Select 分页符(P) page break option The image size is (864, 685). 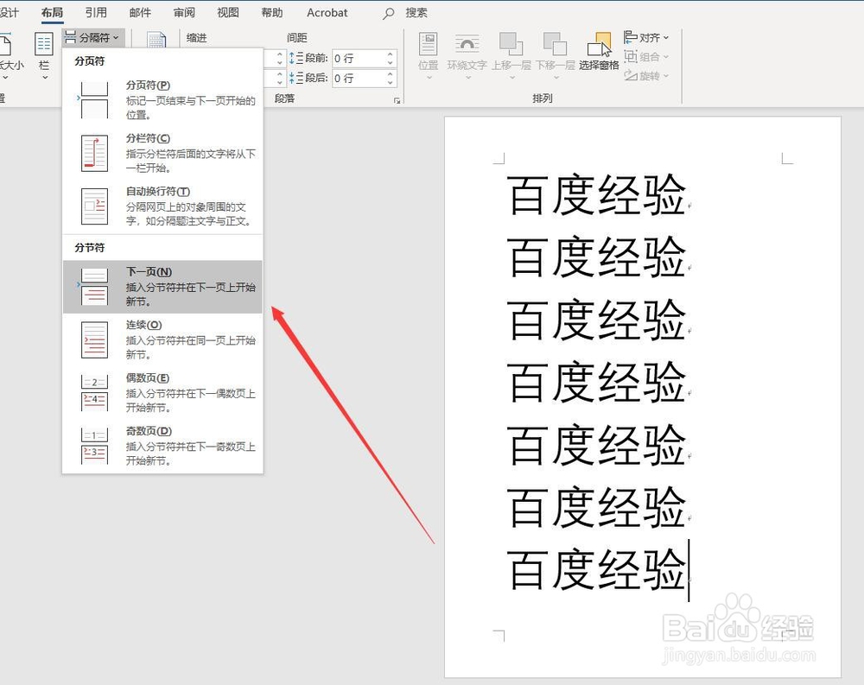click(x=162, y=99)
